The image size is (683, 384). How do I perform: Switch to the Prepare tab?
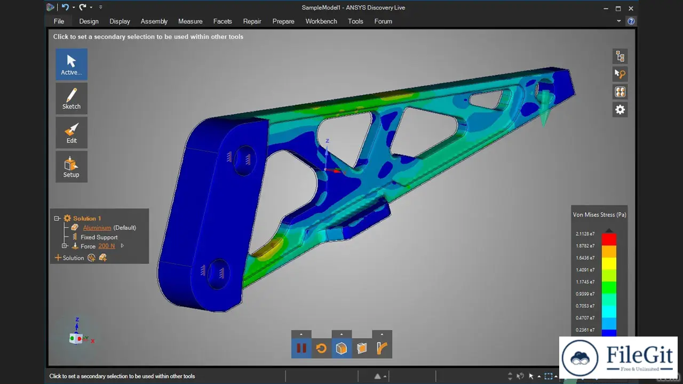(283, 21)
